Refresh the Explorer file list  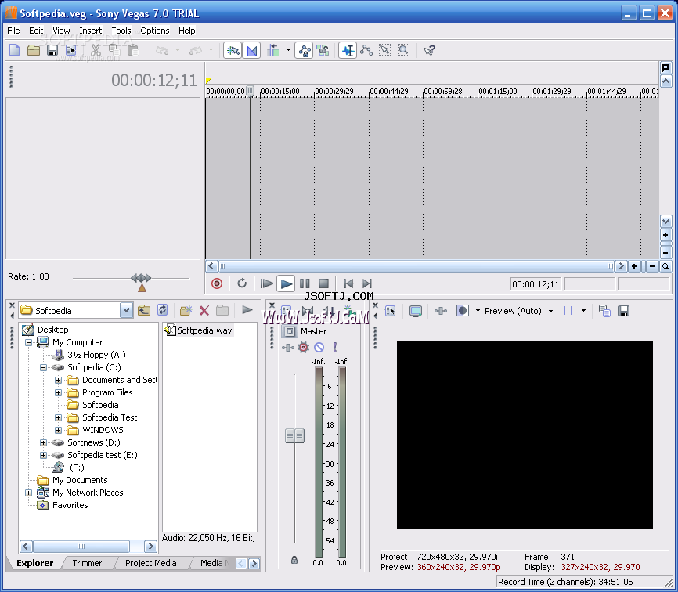click(163, 310)
